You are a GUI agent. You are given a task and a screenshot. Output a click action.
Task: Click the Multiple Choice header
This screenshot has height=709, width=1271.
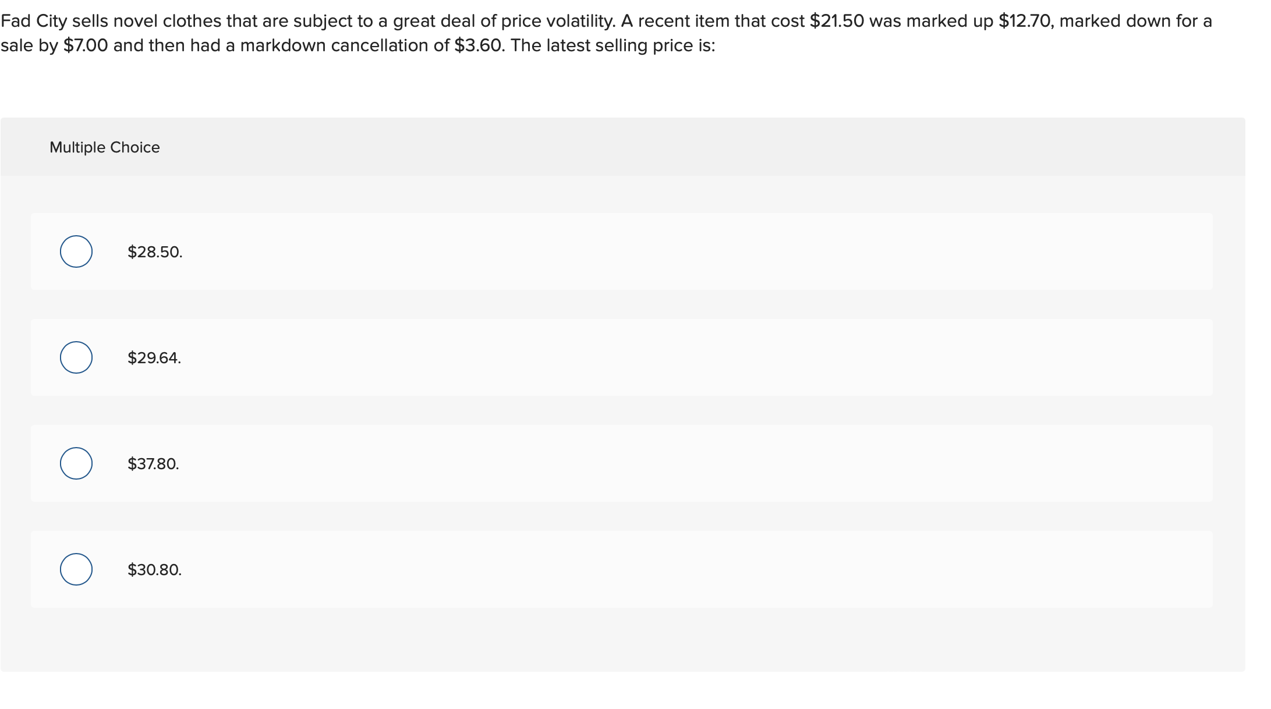click(x=105, y=147)
